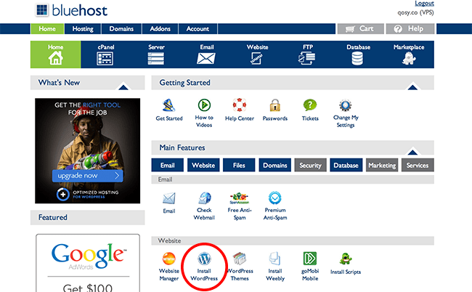Click the Install Weebly icon

click(274, 259)
